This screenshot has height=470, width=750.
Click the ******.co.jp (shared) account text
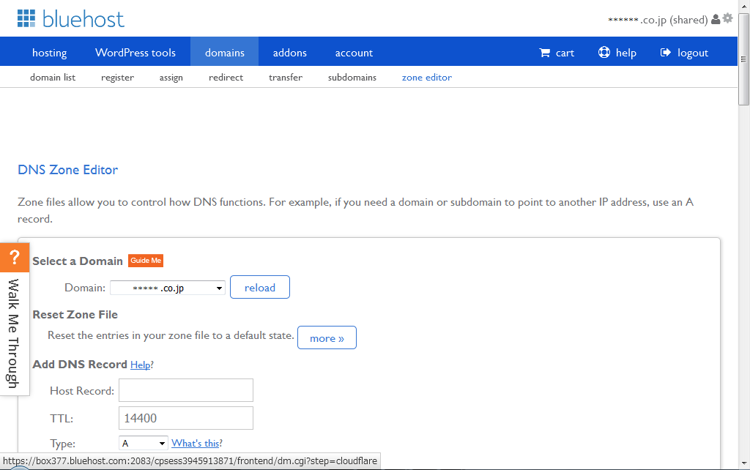pyautogui.click(x=658, y=20)
